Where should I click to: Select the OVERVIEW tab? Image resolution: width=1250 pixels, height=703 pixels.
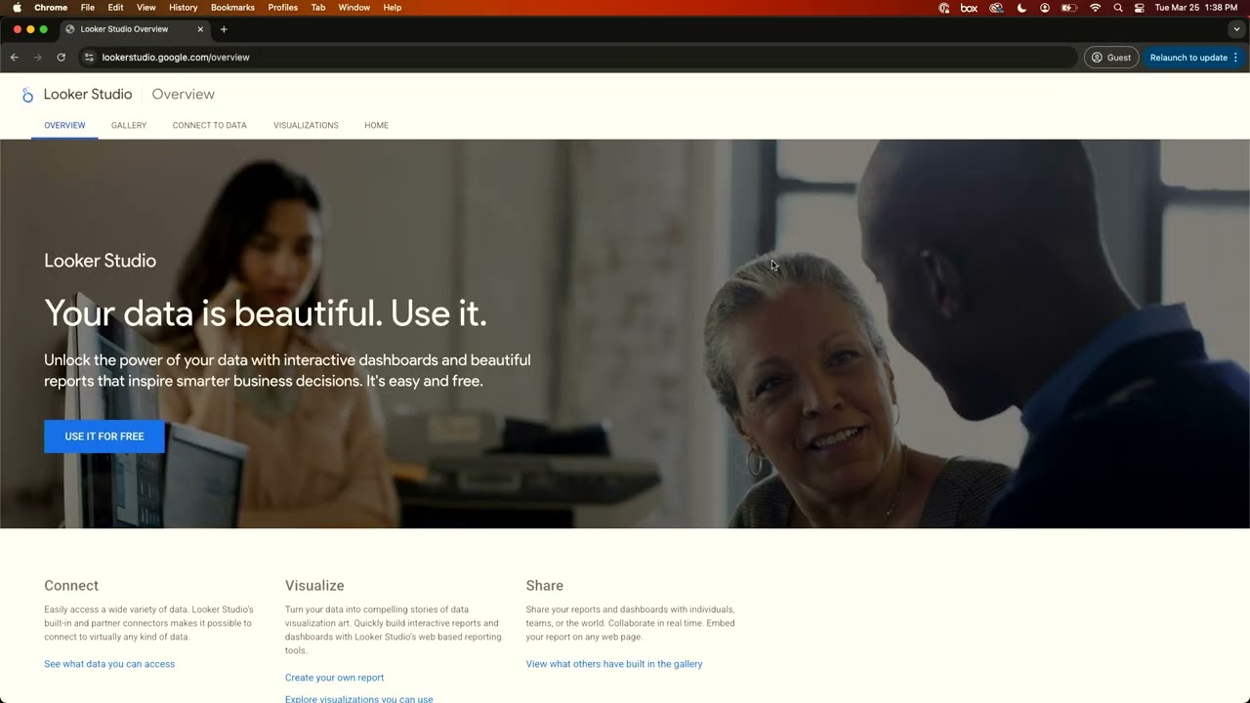64,125
